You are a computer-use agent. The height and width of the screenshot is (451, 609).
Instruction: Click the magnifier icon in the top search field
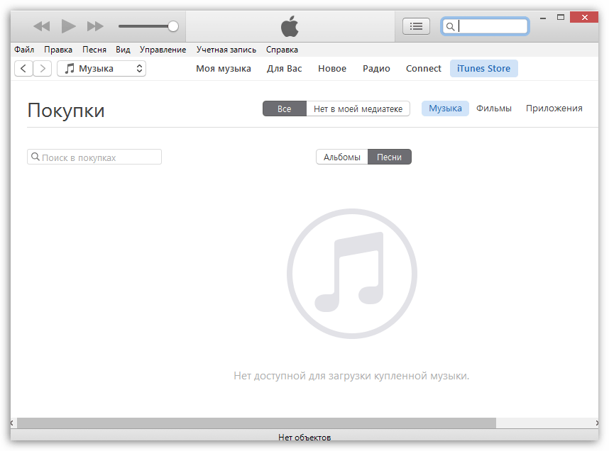point(450,27)
